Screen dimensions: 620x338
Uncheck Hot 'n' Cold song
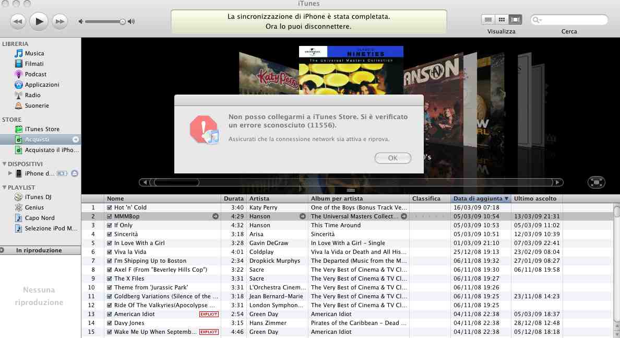coord(110,207)
